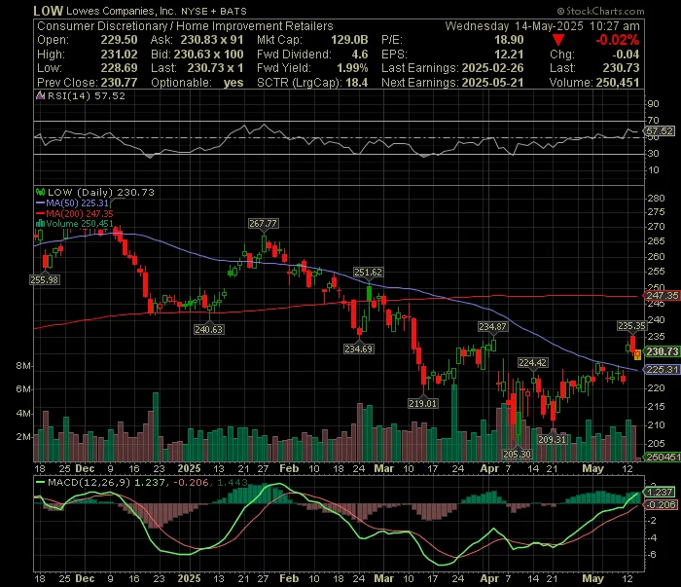Click the 209.31 price low label

click(x=552, y=439)
